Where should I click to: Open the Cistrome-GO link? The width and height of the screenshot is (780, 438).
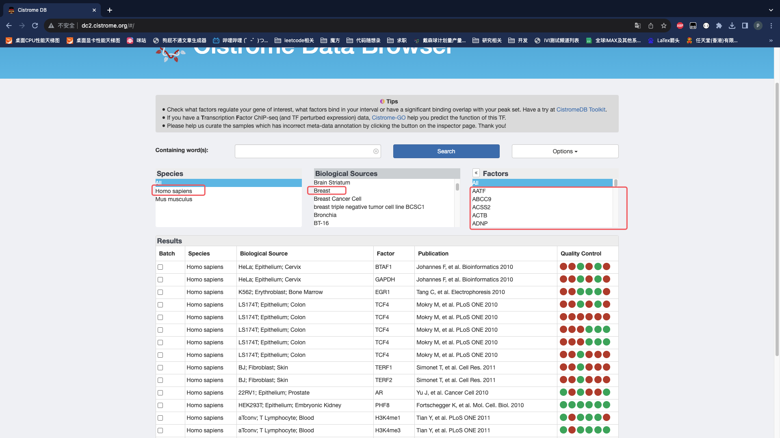[x=388, y=118]
